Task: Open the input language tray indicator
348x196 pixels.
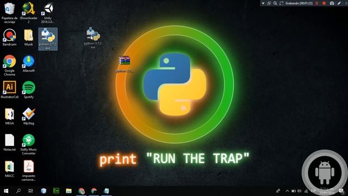Action: 313,191
